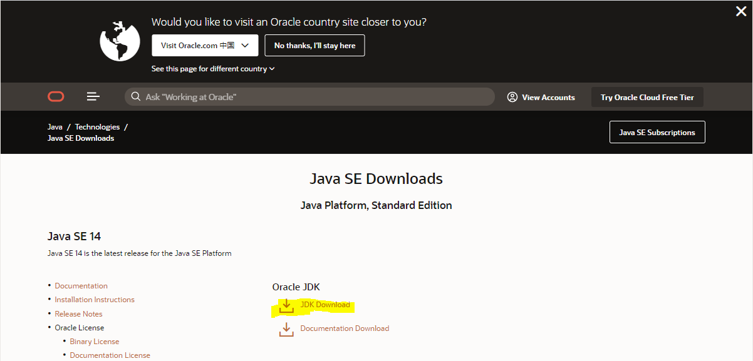Click the red Oracle logo
The width and height of the screenshot is (753, 361).
[x=56, y=96]
